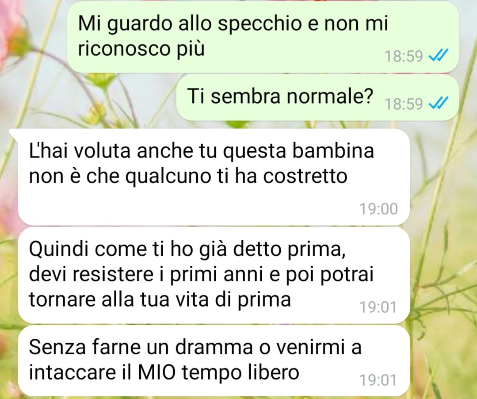The height and width of the screenshot is (399, 477).
Task: Click the text 'non mi riconosco più'
Action: coord(233,36)
